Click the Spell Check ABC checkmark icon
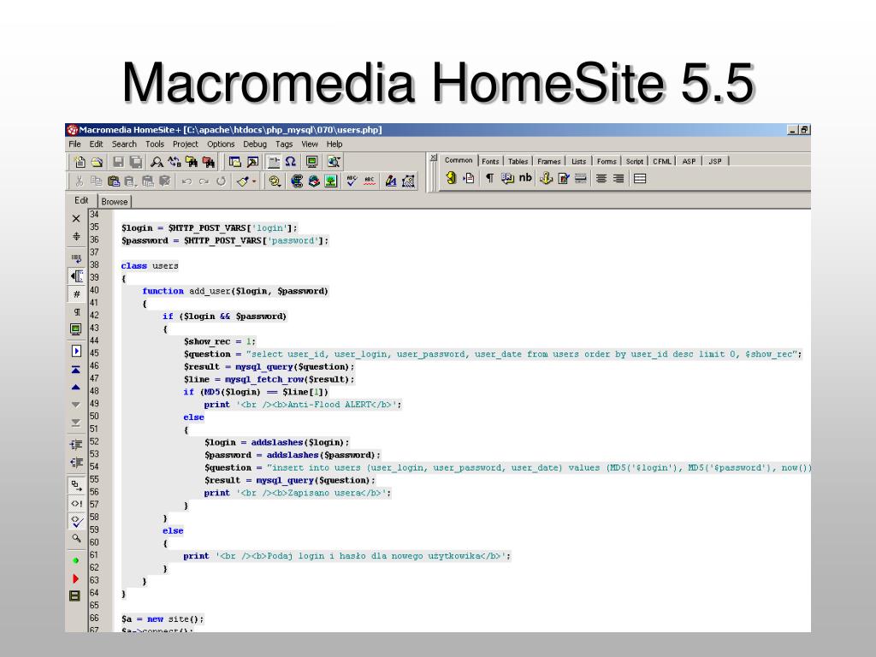 352,181
